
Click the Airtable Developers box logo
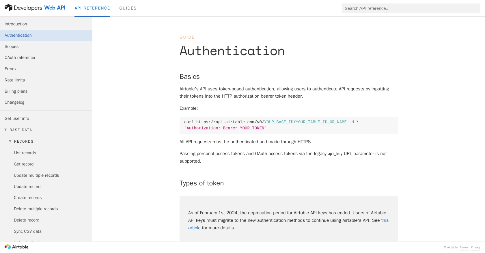[x=8, y=8]
